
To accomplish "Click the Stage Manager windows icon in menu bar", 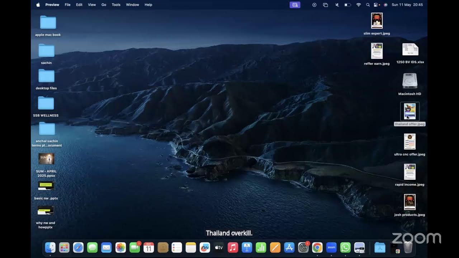I will pos(326,5).
